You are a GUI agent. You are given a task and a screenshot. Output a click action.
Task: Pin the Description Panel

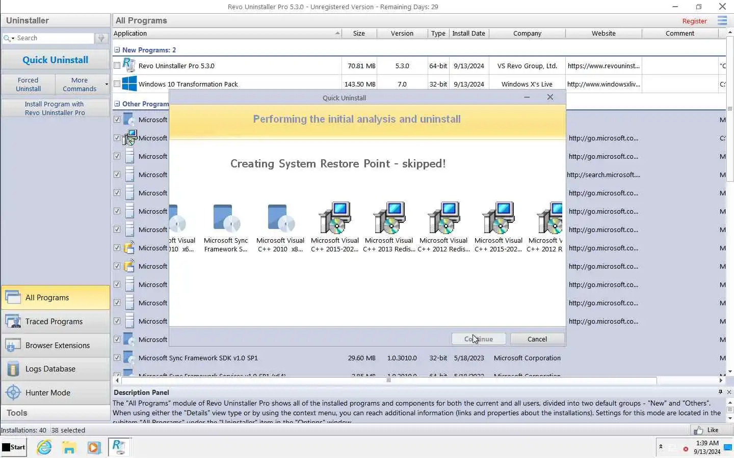[720, 392]
